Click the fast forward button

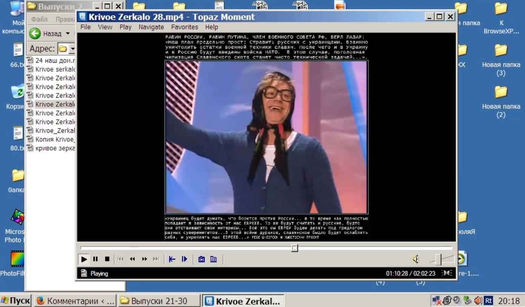144,259
